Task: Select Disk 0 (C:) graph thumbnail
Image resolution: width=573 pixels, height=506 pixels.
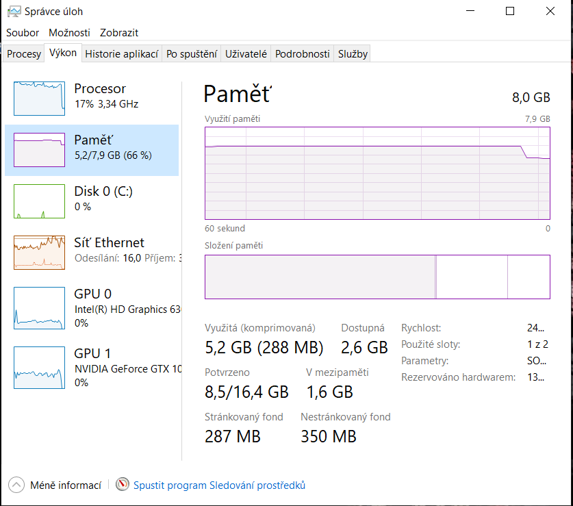Action: pos(40,201)
